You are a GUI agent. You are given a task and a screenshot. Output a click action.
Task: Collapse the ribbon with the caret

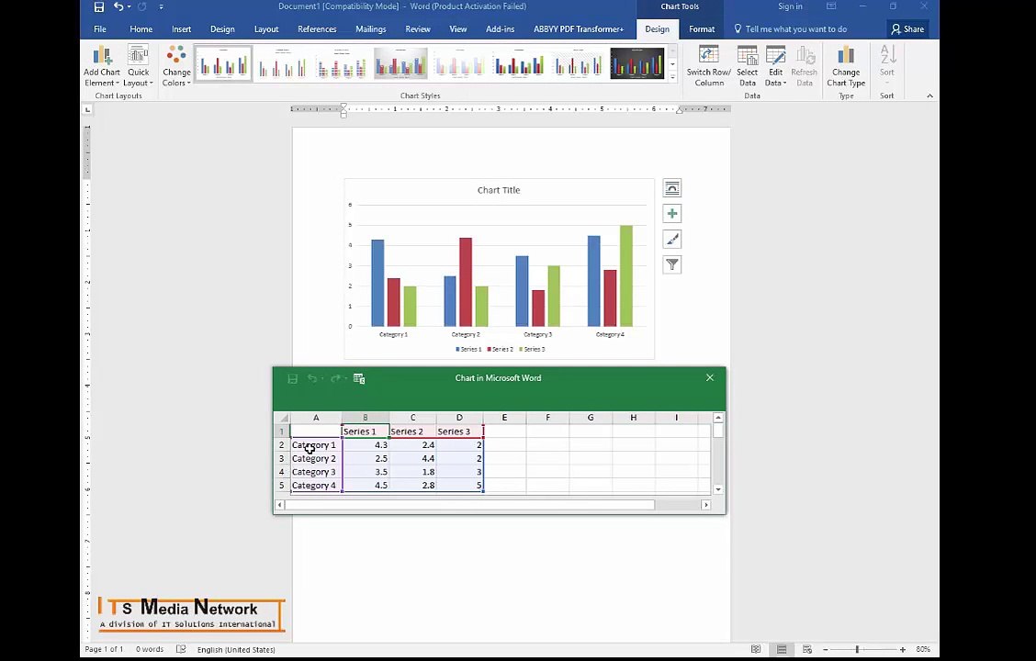(x=929, y=95)
